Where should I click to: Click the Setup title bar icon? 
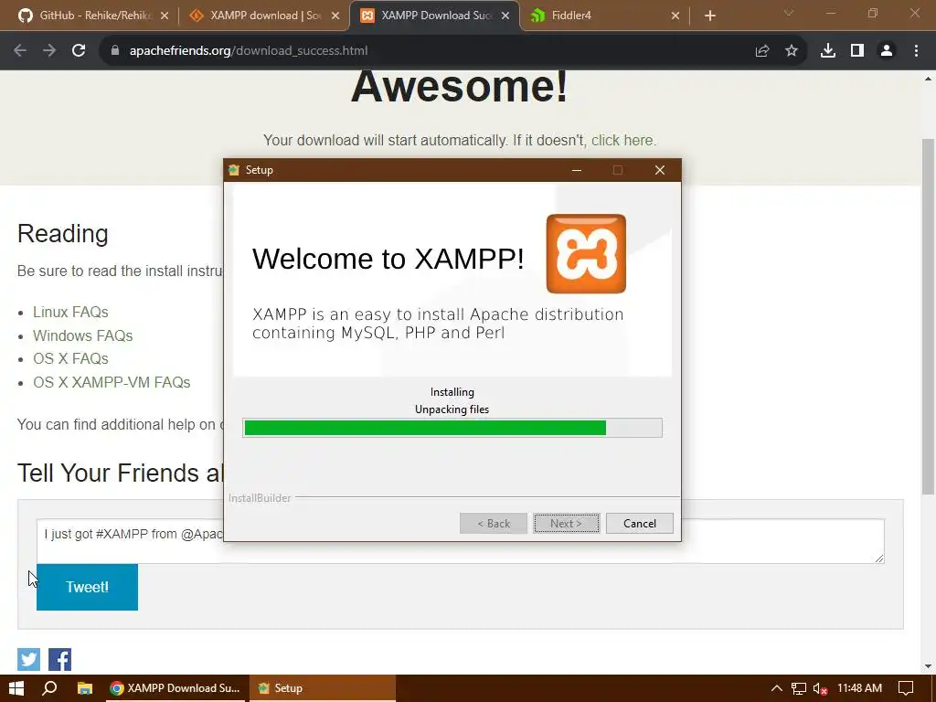234,170
